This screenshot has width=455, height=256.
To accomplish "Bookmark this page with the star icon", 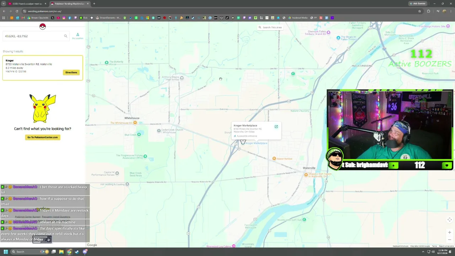I will 419,11.
